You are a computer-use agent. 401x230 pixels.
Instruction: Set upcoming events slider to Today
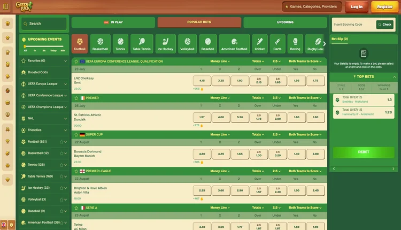pos(53,51)
